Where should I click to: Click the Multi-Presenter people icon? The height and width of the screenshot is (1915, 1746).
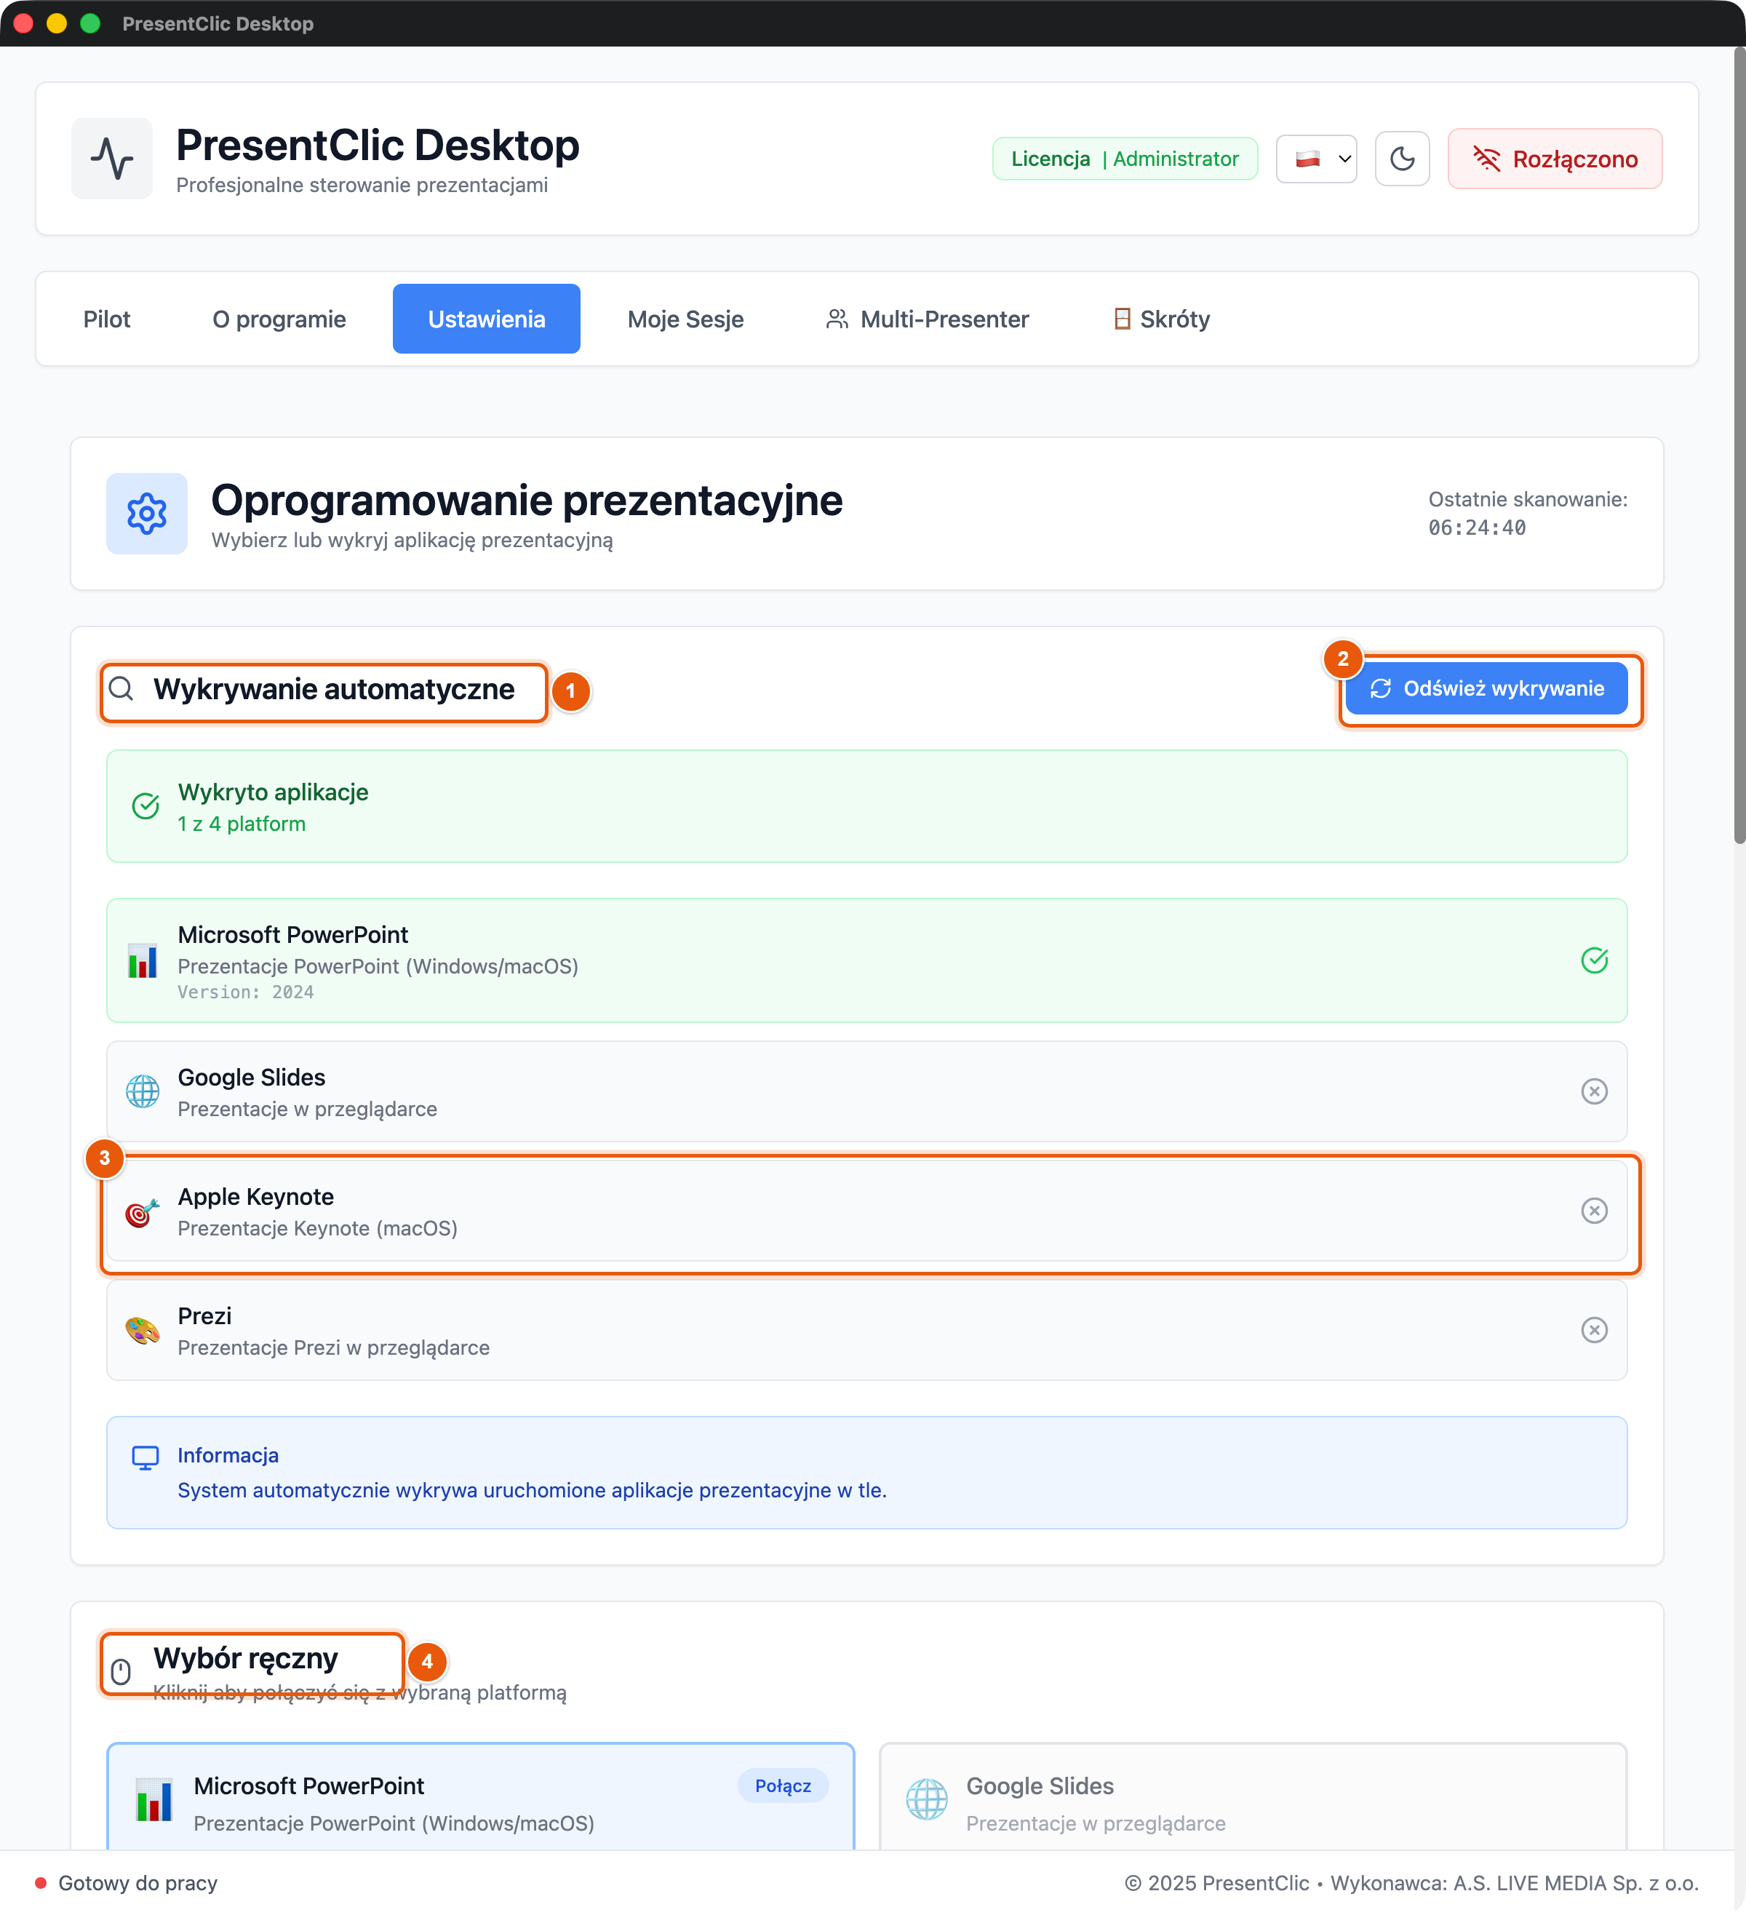pyautogui.click(x=837, y=319)
